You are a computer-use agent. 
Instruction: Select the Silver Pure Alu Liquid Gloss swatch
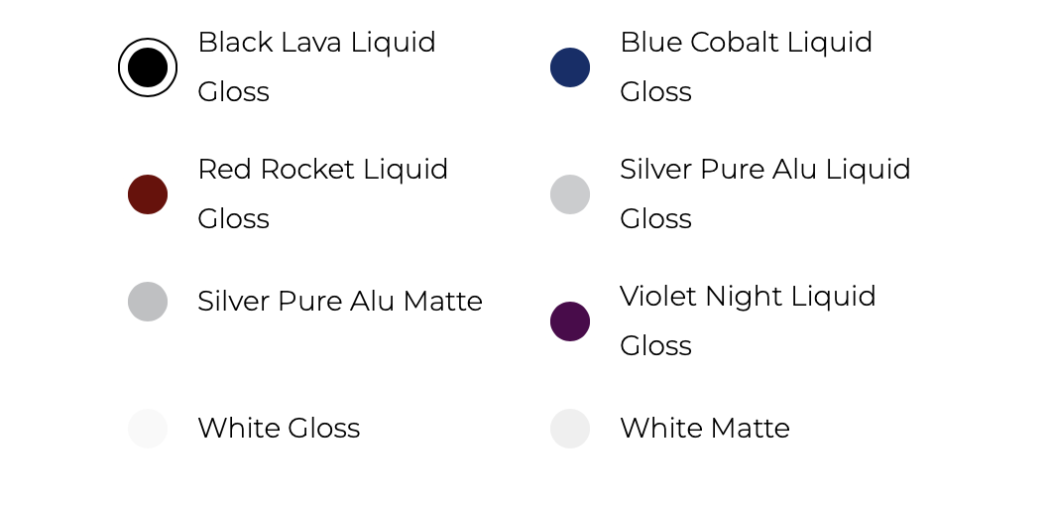click(570, 194)
